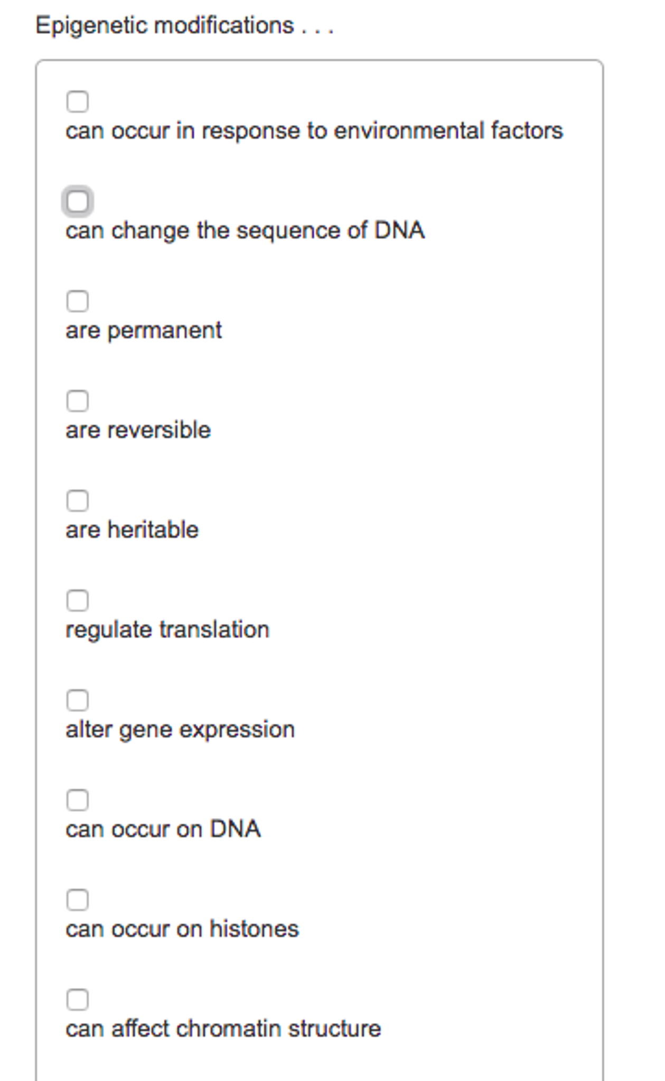Select the label 'are heritable'

tap(133, 528)
